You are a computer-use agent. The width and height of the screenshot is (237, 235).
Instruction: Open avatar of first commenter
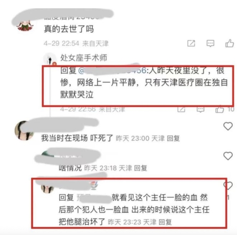point(25,25)
